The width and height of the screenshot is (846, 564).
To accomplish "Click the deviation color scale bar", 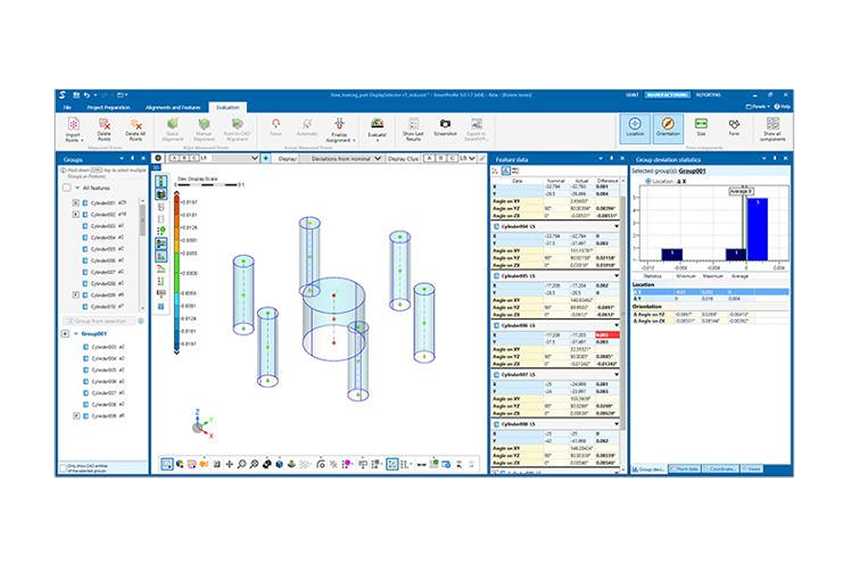I will [x=176, y=271].
